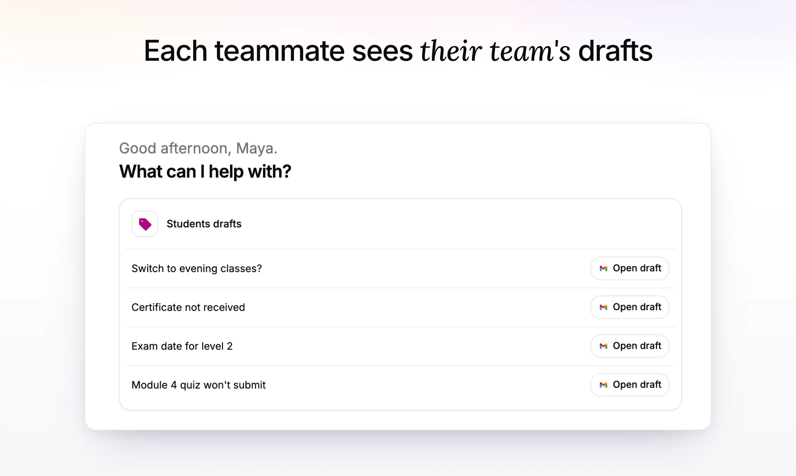Click the Gmail icon in Module 4 quiz row
Screen dimensions: 796x476
click(x=603, y=385)
